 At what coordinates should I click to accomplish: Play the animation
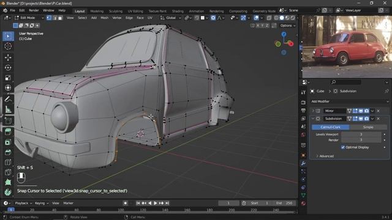pos(155,203)
